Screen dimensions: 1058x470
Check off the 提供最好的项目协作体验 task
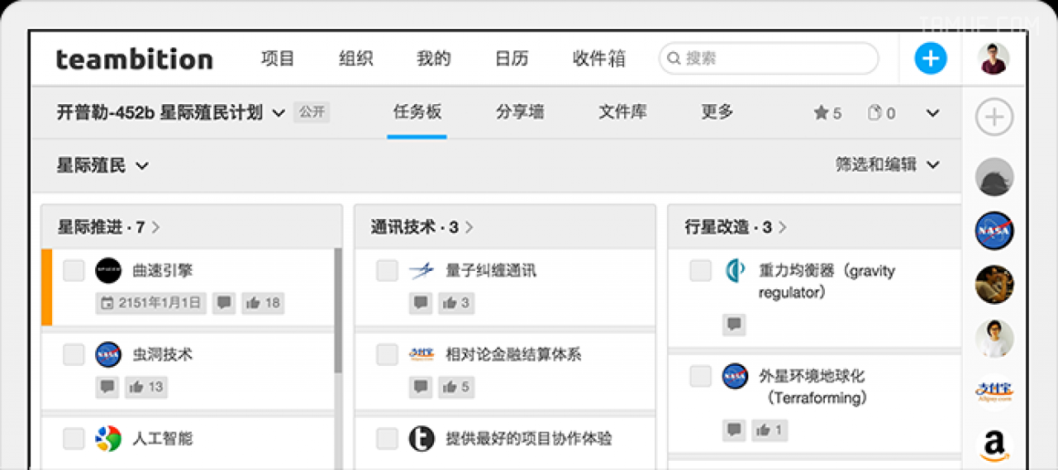pyautogui.click(x=388, y=439)
